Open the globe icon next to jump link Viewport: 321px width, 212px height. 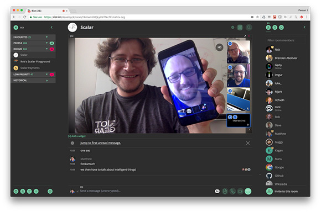pyautogui.click(x=73, y=143)
